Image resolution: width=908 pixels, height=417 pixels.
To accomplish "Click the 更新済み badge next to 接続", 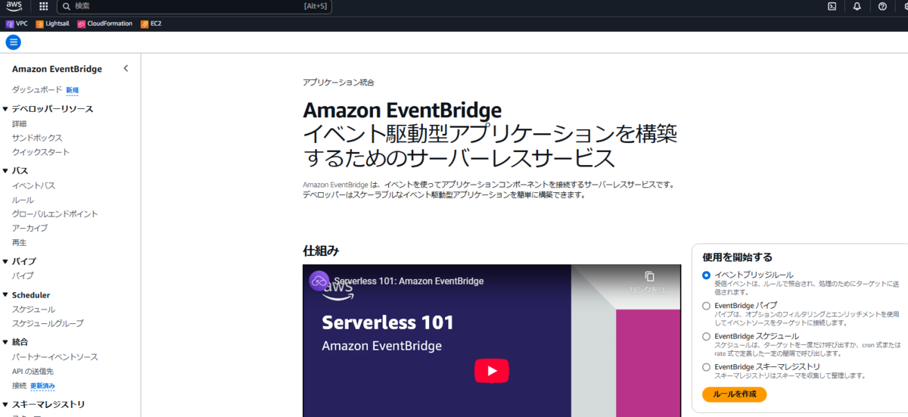I will pyautogui.click(x=42, y=386).
